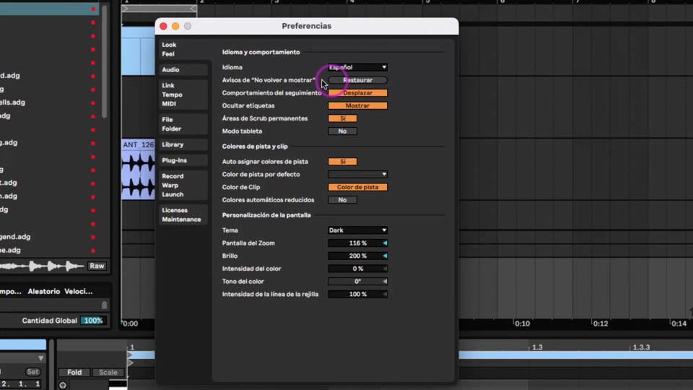The image size is (693, 390).
Task: Click the 0:10 timeline marker
Action: pyautogui.click(x=522, y=324)
